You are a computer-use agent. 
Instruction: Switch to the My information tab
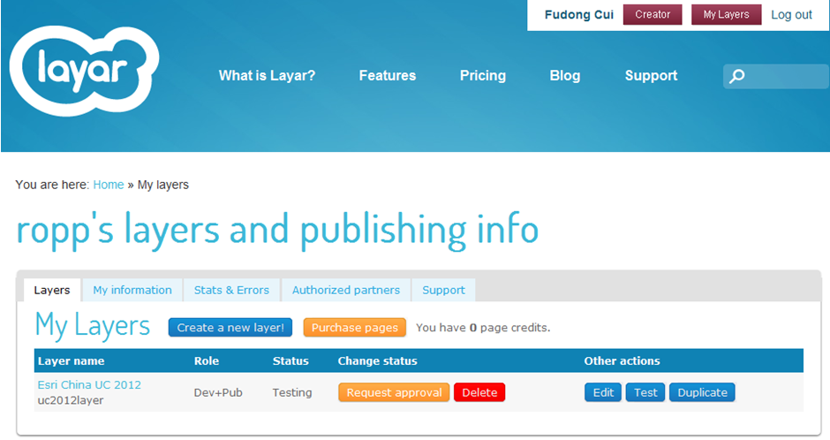pos(132,290)
